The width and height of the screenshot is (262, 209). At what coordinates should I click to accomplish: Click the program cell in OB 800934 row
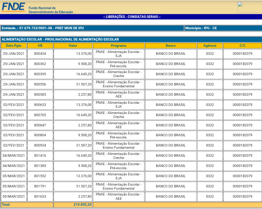[x=119, y=145]
